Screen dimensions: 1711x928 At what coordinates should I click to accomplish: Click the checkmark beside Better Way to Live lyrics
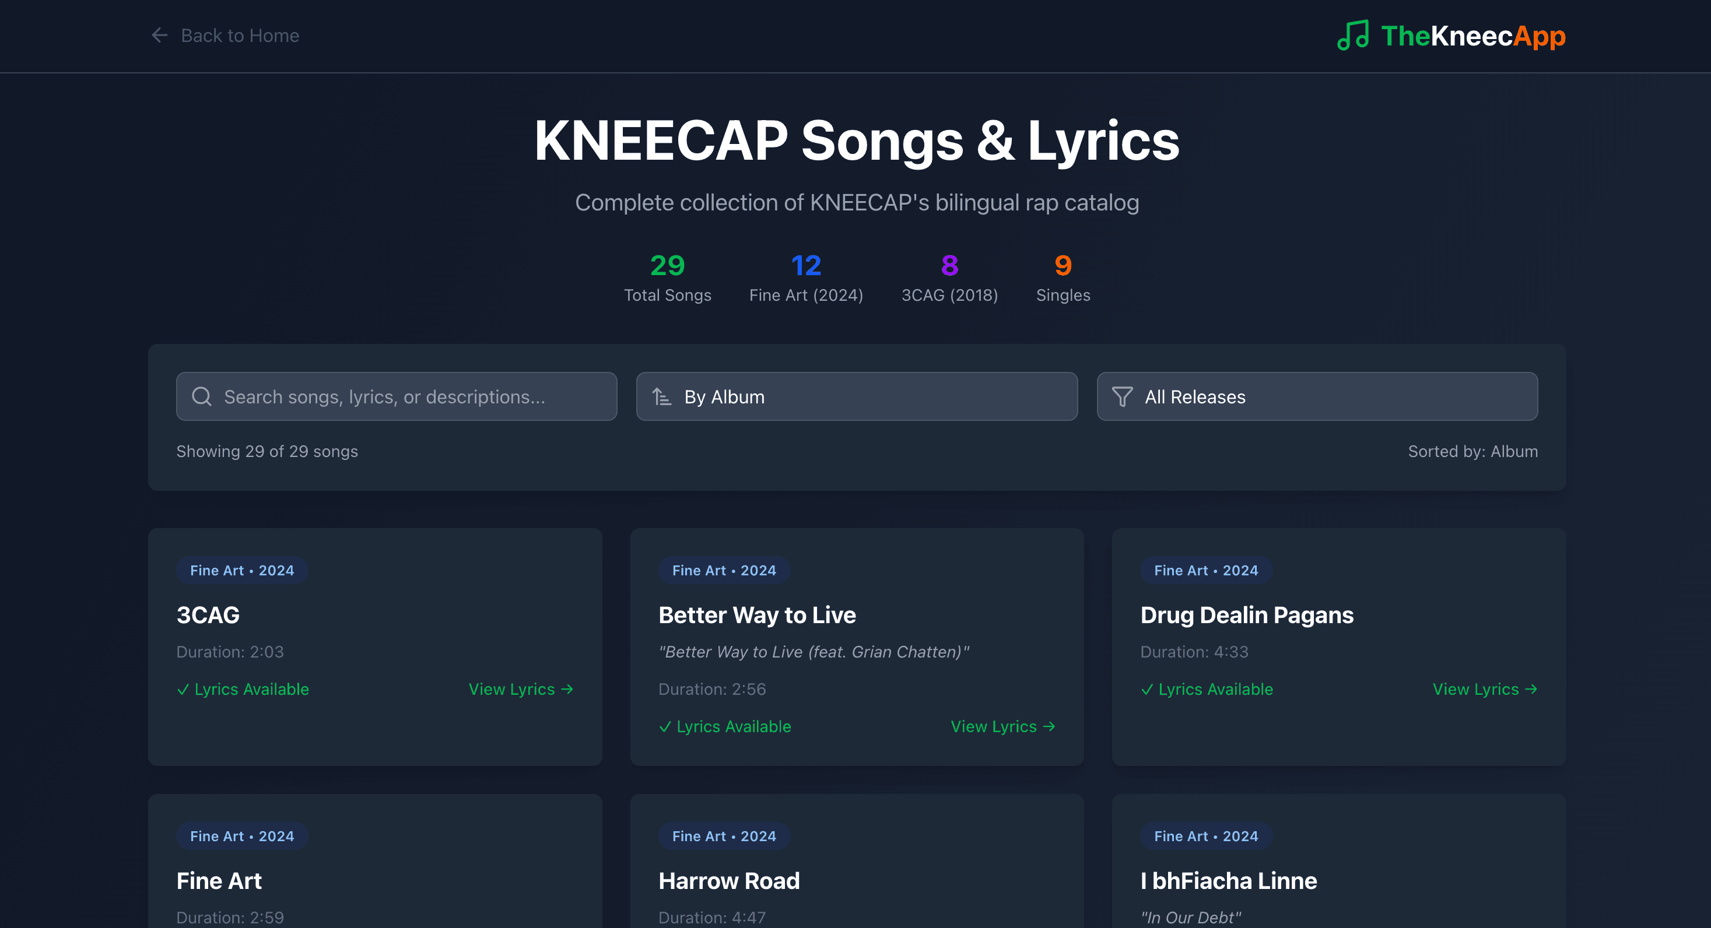pos(665,727)
